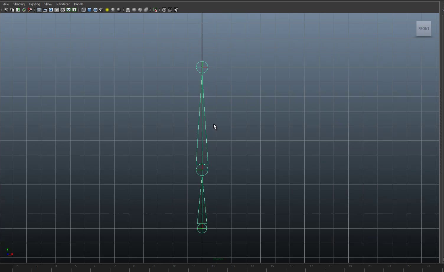Click the first gray renderer-effect icon after the spheres
The height and width of the screenshot is (272, 444).
(128, 10)
